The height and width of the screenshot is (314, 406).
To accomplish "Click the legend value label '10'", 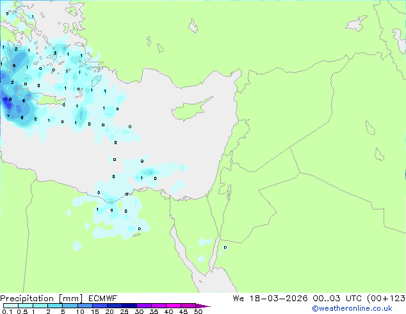I will [80, 311].
